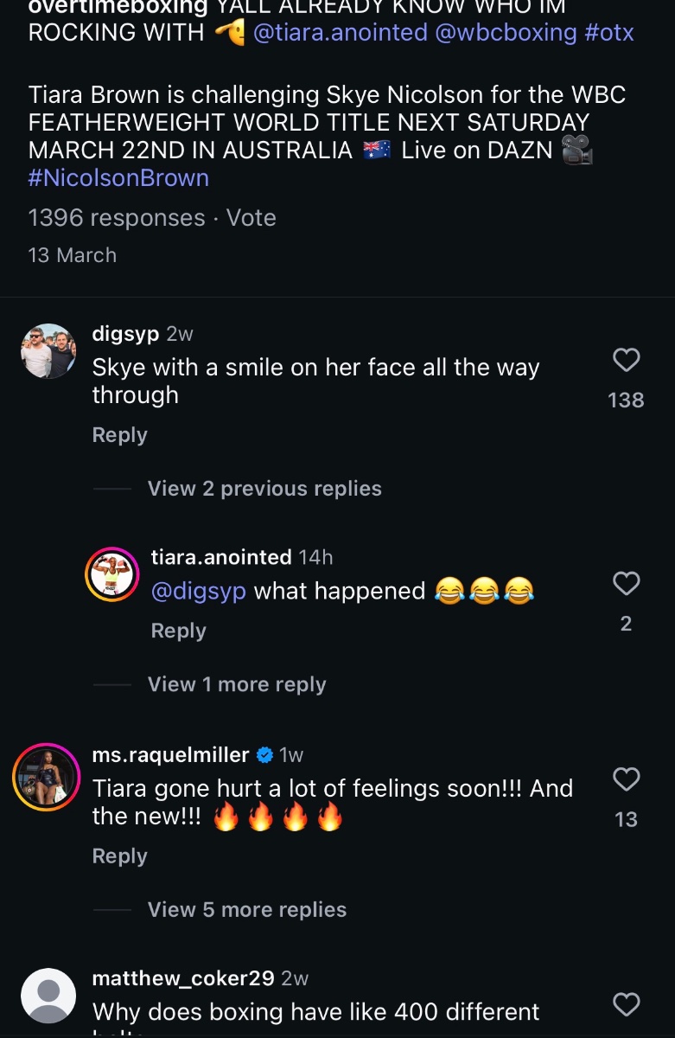Open the @wbcboxing mention link
The height and width of the screenshot is (1038, 675).
(x=506, y=33)
